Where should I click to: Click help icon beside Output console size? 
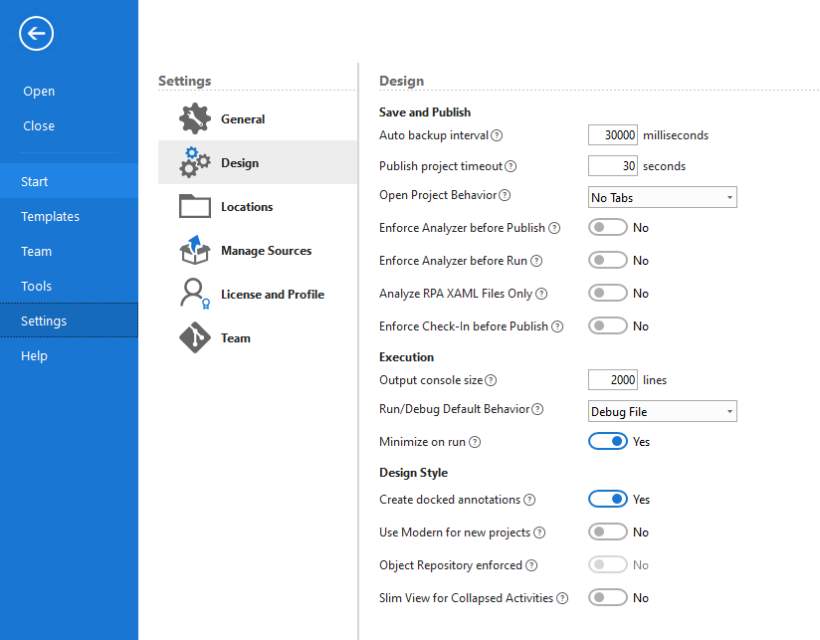pyautogui.click(x=491, y=380)
